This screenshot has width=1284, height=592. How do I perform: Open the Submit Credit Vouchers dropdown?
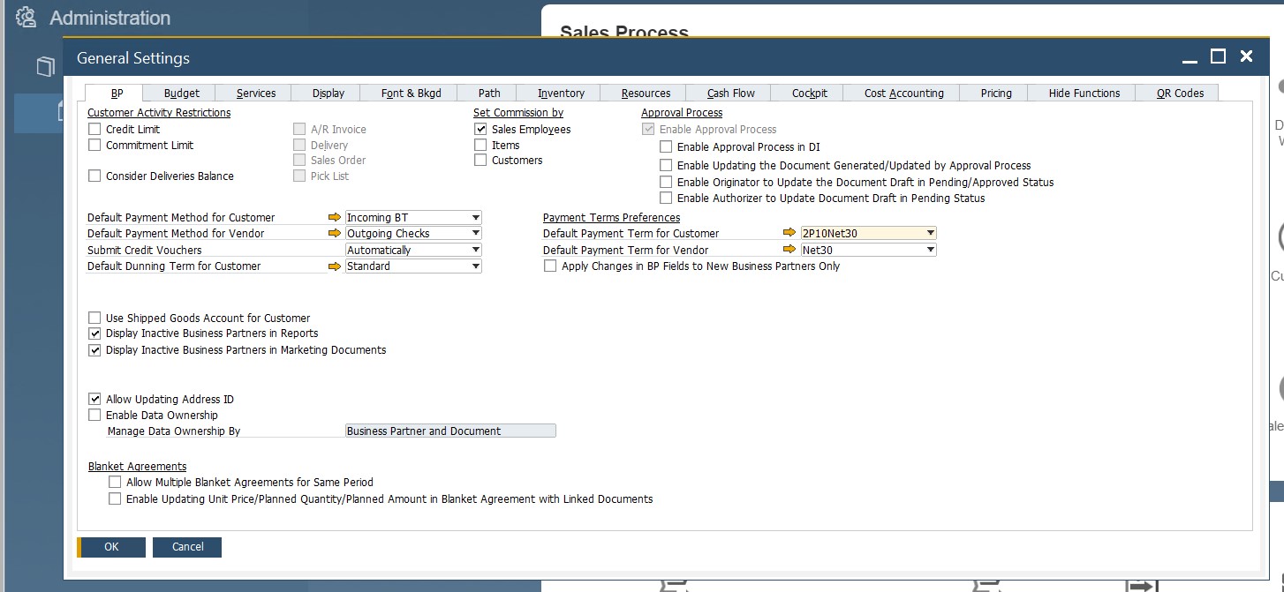click(476, 250)
